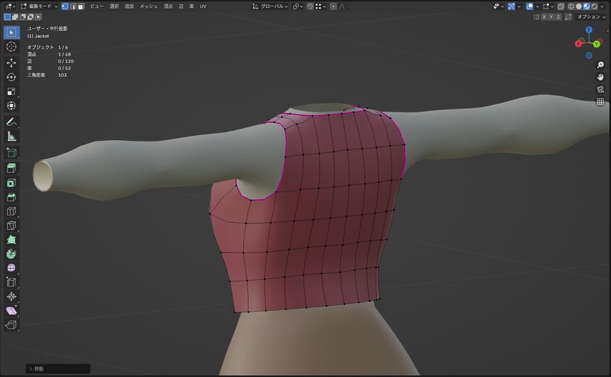Toggle Y axis mirror

551,16
